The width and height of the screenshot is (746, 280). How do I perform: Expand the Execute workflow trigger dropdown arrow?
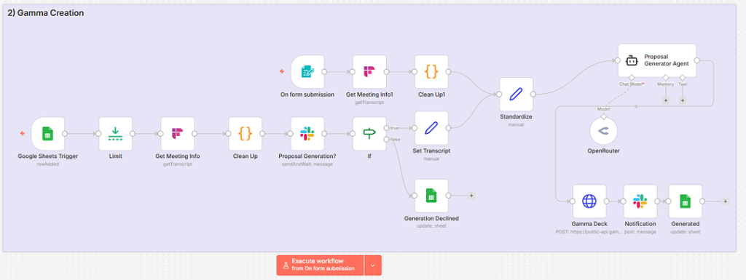(373, 265)
